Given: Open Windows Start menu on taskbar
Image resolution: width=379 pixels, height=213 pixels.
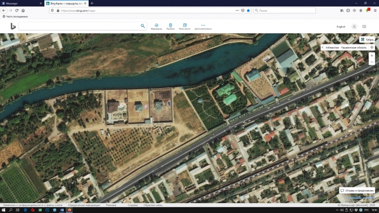Looking at the screenshot, I should (x=3, y=210).
